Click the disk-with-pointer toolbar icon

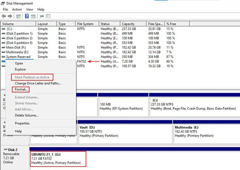click(42, 16)
